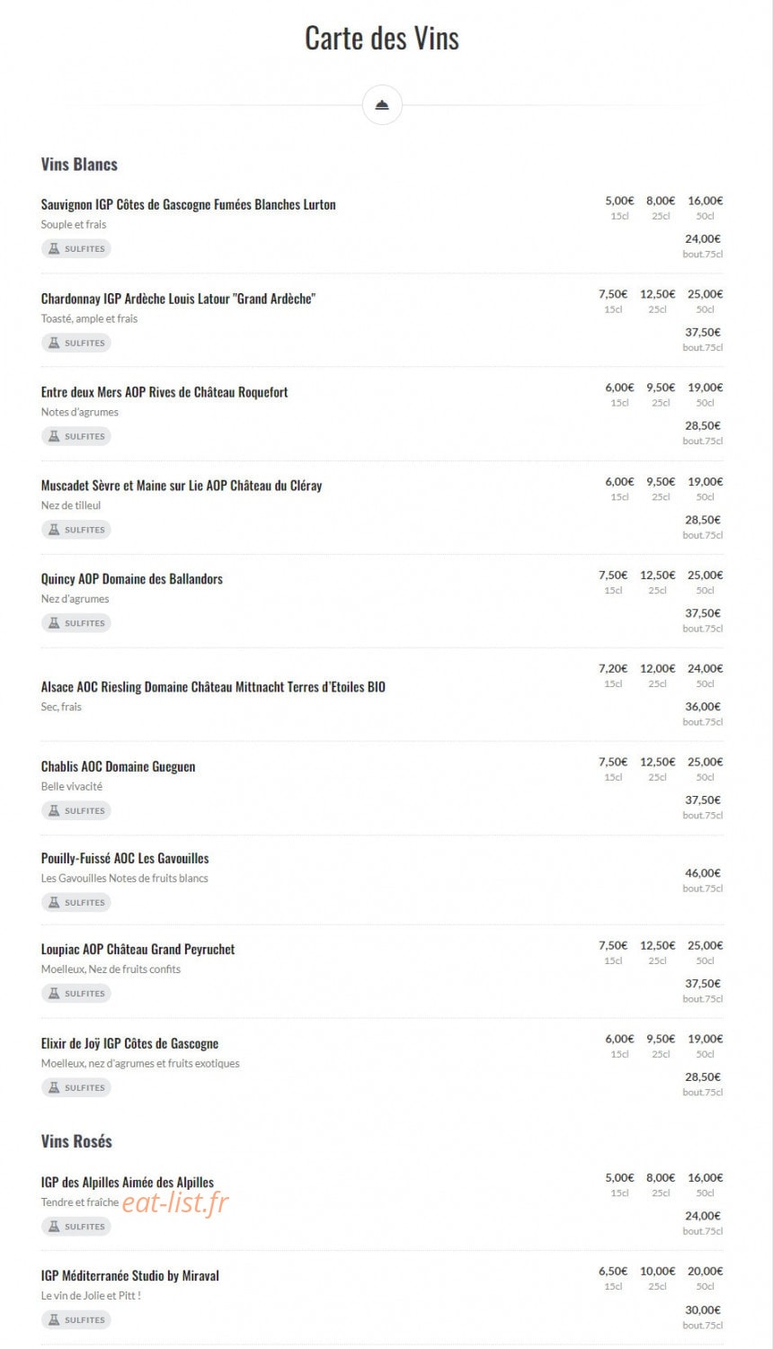Viewport: 773px width, 1349px height.
Task: Click the Sulfites badge under Studio by Miraval
Action: 76,1320
